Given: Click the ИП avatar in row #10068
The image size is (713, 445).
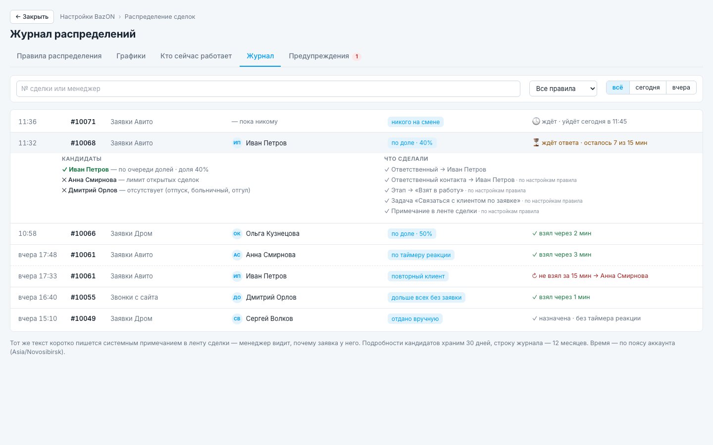Looking at the screenshot, I should tap(237, 143).
